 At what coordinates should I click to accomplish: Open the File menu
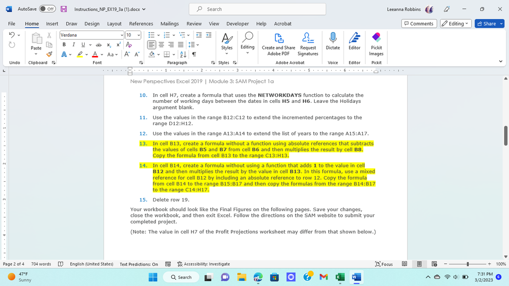coord(12,24)
